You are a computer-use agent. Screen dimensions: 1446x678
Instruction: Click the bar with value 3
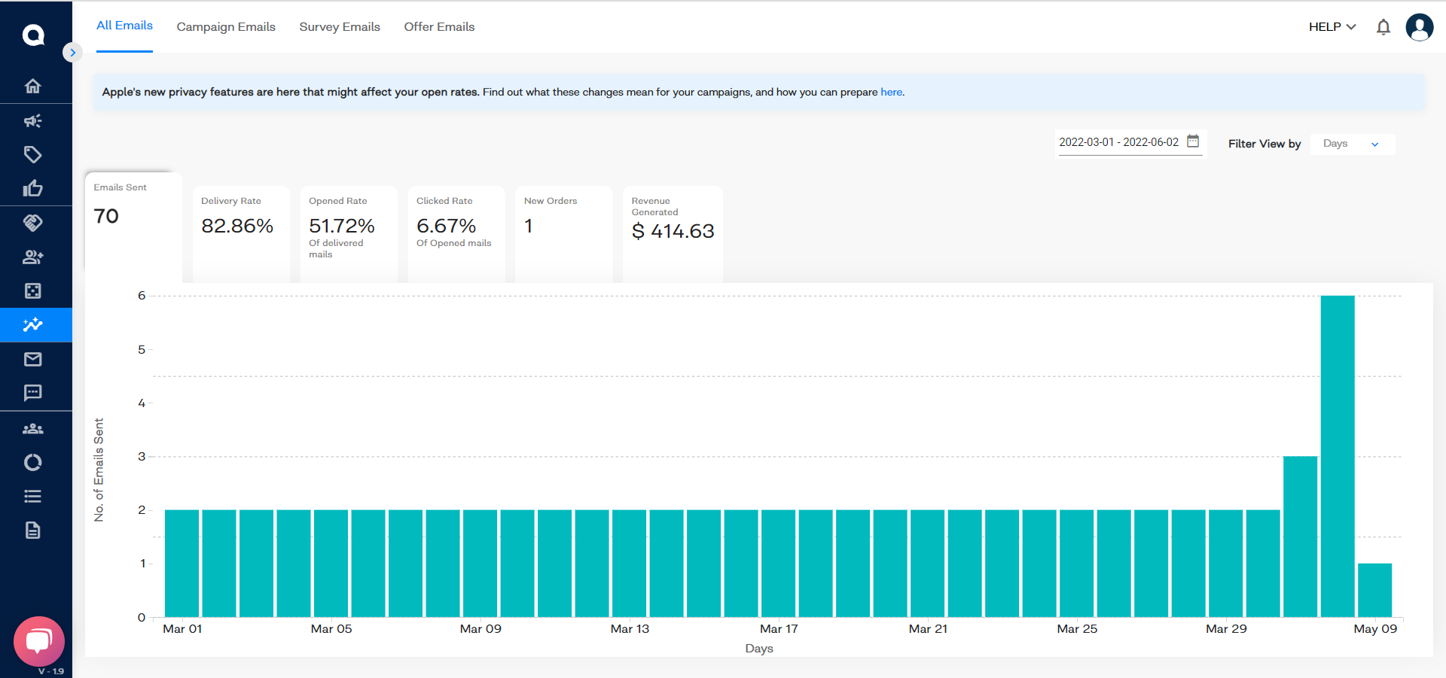pyautogui.click(x=1301, y=537)
